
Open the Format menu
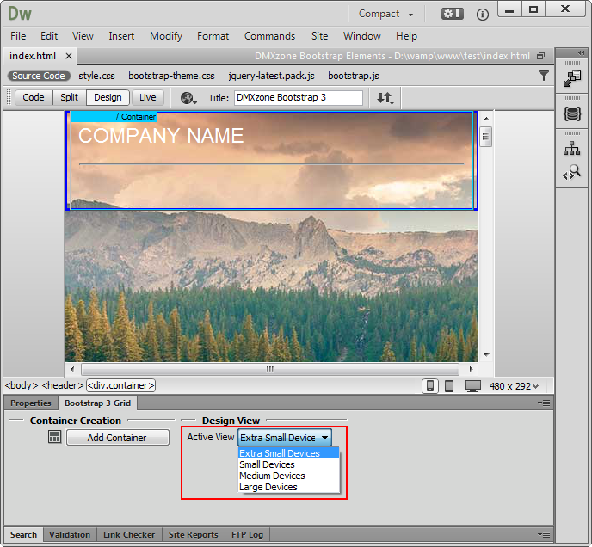pos(213,36)
